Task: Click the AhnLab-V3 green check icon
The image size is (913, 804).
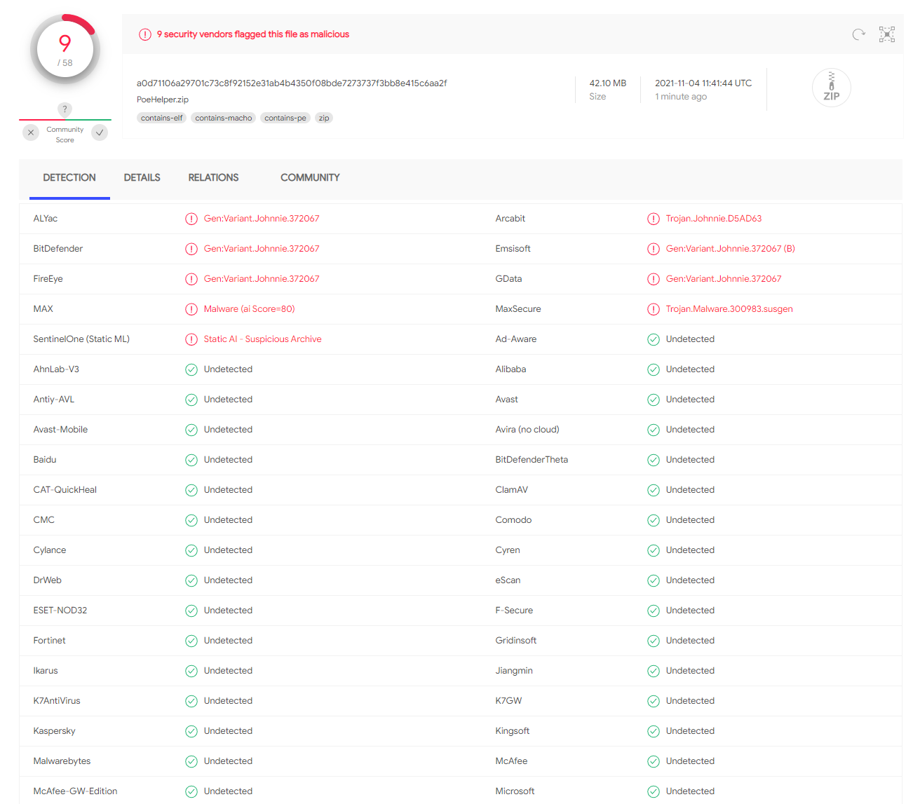Action: point(191,369)
